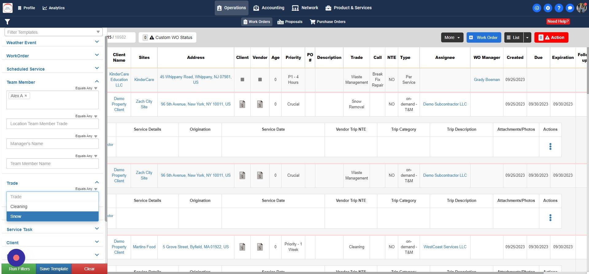589x274 pixels.
Task: Go to the Accounting menu
Action: 269,8
